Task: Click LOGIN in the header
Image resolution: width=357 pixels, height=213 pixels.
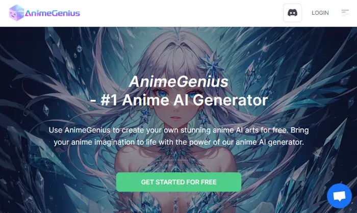Action: 320,13
